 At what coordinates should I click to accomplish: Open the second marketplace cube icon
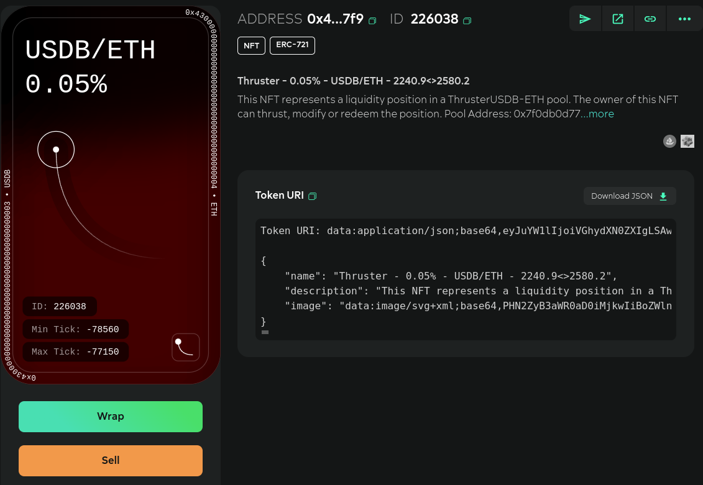[x=687, y=142]
